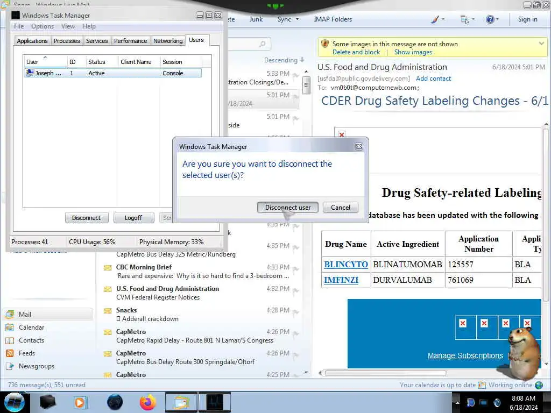Open Task Manager Options menu

point(43,26)
